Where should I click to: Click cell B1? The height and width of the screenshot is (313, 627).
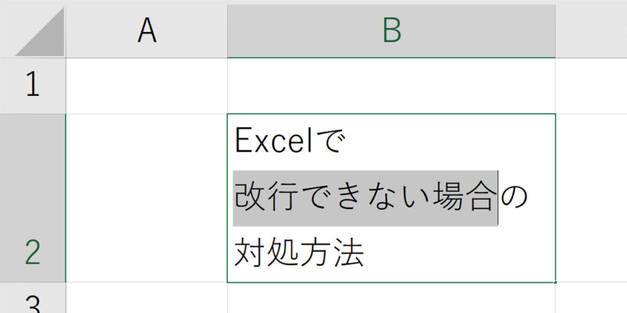(x=391, y=86)
